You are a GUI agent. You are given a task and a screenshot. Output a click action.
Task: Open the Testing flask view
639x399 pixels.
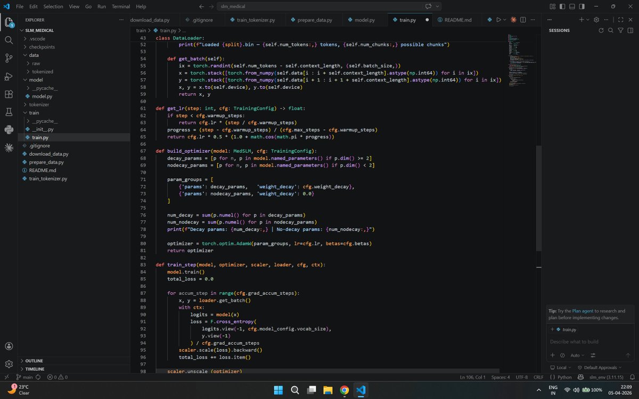tap(9, 112)
